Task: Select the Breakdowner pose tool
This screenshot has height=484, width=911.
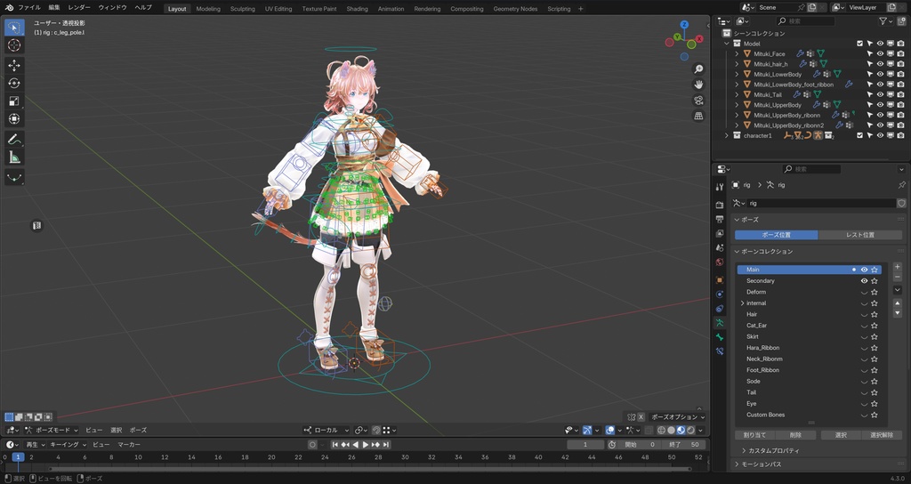Action: [14, 178]
